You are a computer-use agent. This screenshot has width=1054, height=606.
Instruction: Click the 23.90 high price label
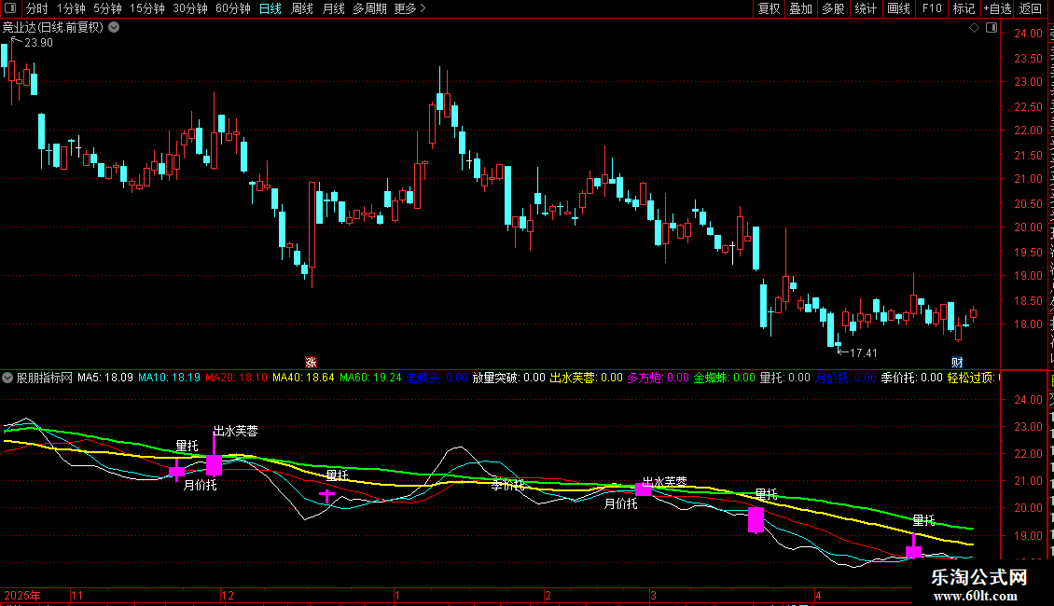pos(38,43)
